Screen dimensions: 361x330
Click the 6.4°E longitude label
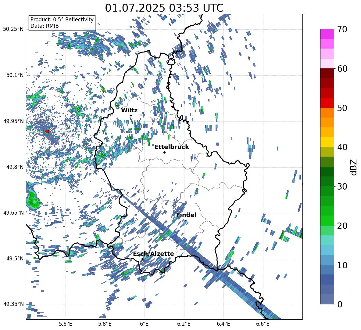pyautogui.click(x=223, y=324)
